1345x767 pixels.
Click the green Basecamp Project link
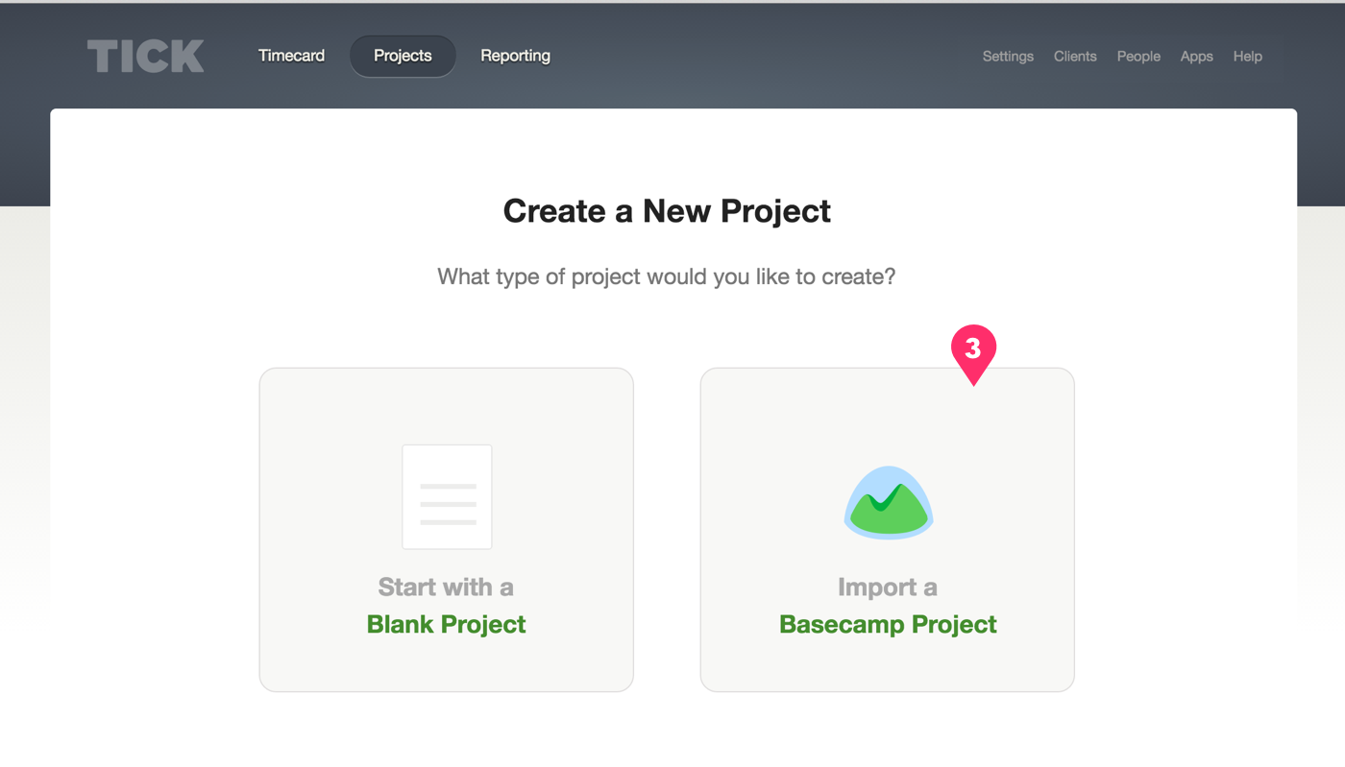(887, 624)
